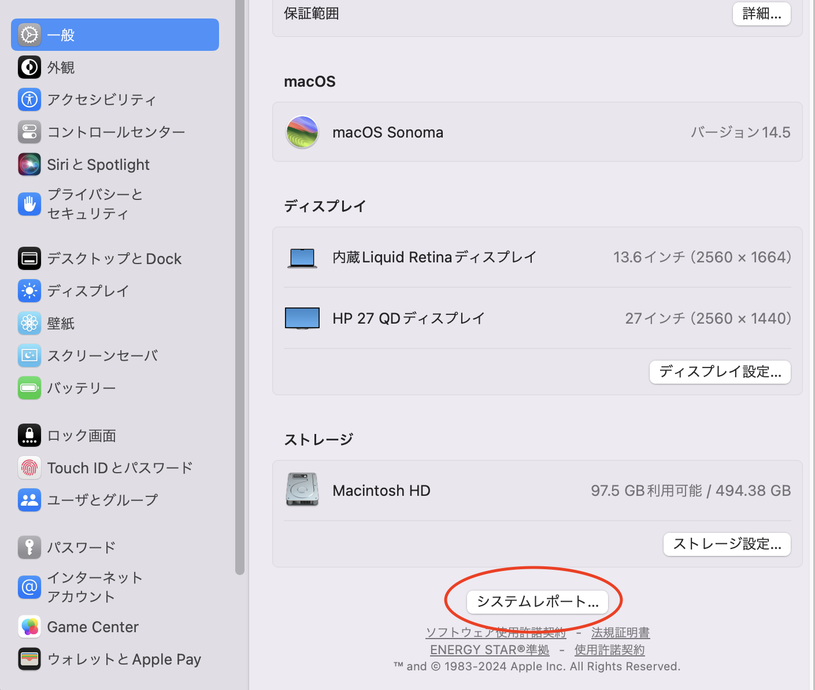Click the スクリーンセーバ icon
This screenshot has width=815, height=690.
tap(29, 355)
